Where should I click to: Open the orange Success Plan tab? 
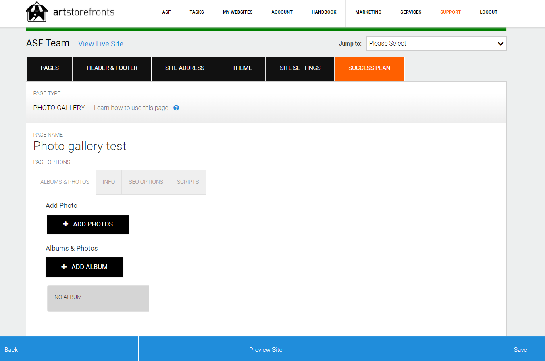click(369, 68)
